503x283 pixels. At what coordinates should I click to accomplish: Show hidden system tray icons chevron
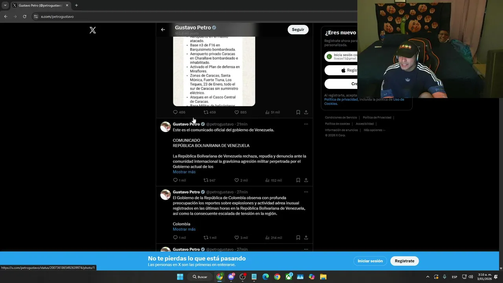(428, 277)
